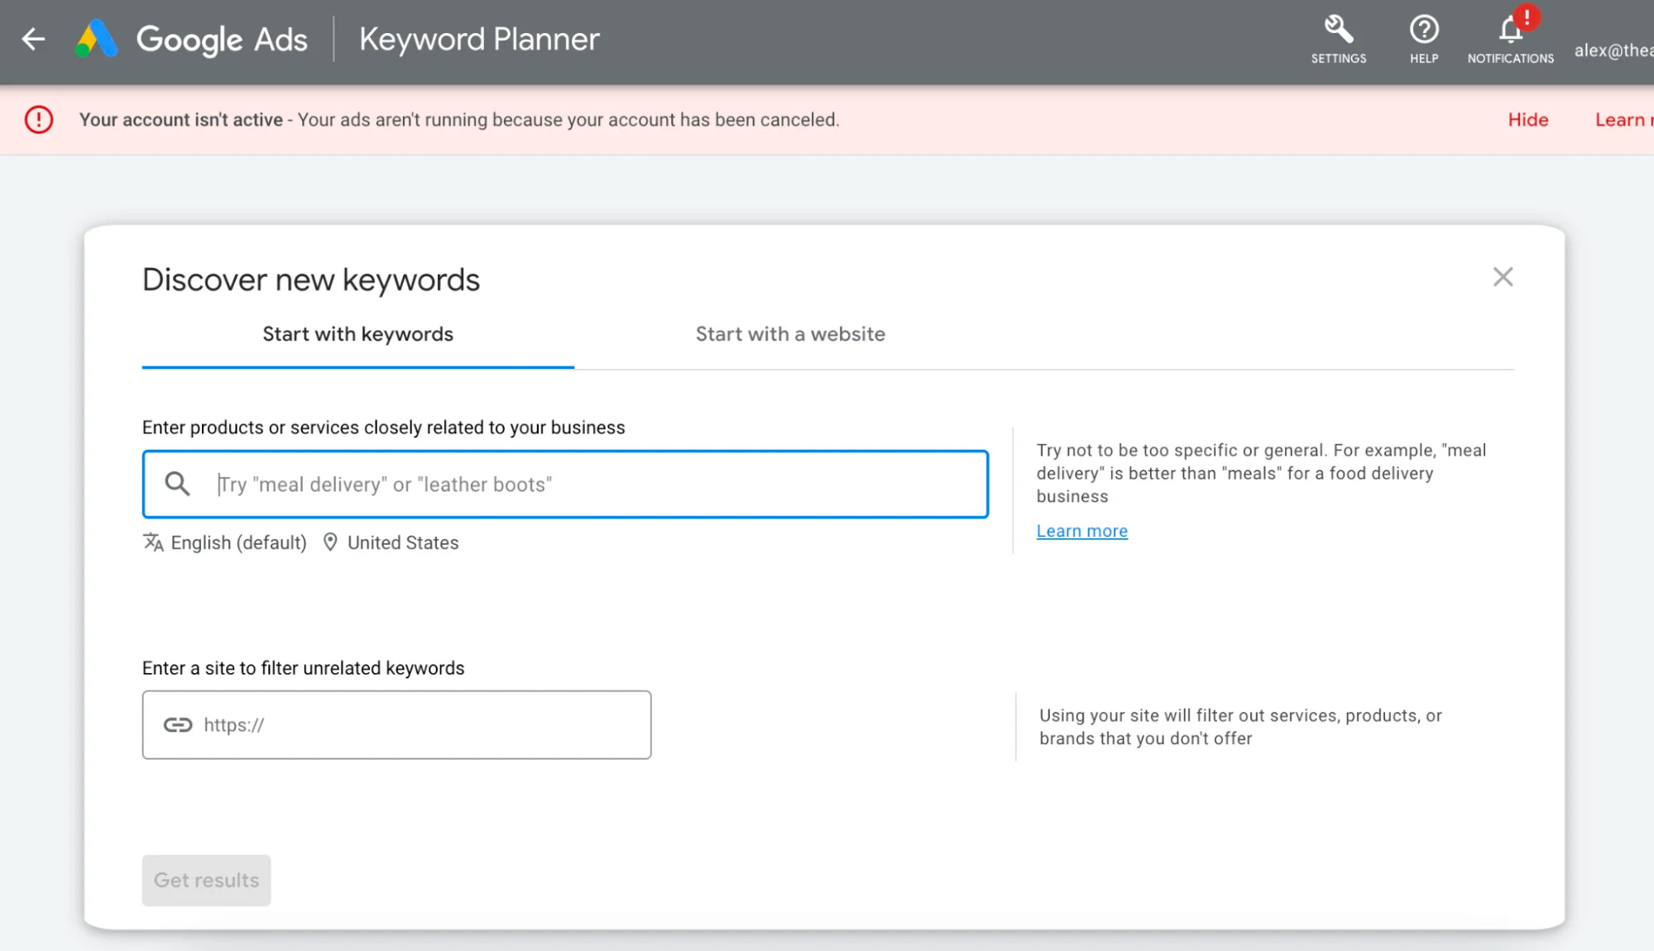
Task: Open Settings wrench tool
Action: 1338,39
